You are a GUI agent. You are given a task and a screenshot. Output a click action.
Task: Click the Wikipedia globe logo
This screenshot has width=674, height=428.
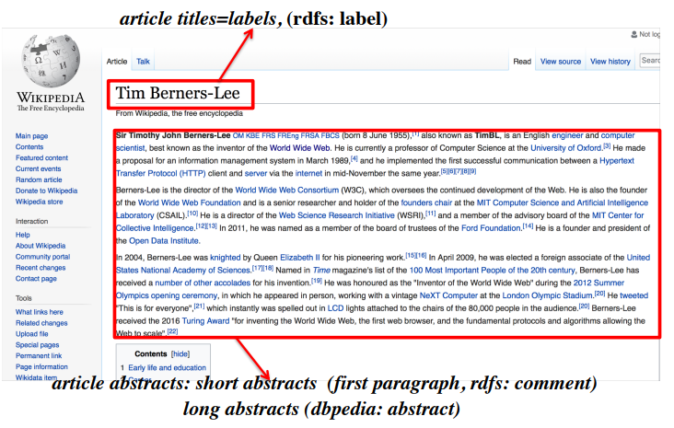[x=51, y=60]
